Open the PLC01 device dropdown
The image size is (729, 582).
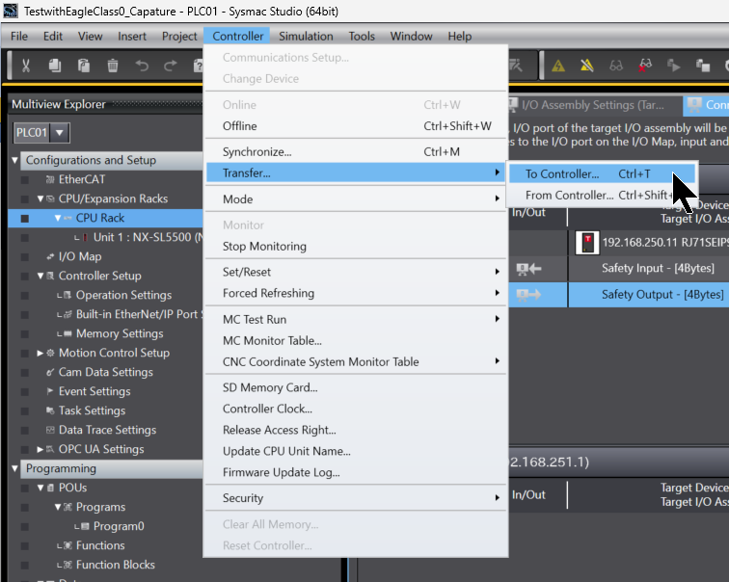coord(60,132)
